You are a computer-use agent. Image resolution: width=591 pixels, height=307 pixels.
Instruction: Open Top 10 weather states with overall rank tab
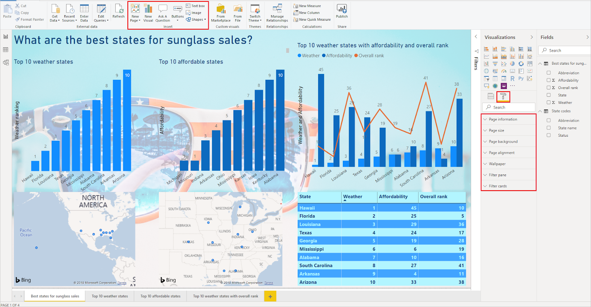225,296
